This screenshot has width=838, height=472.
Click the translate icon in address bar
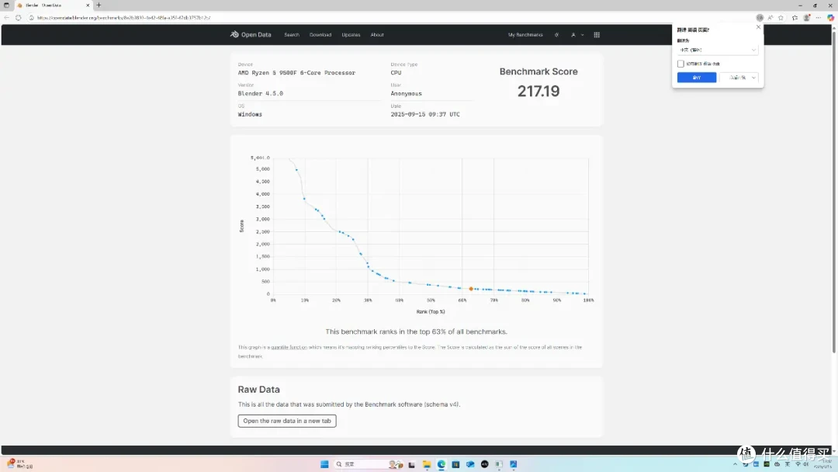click(x=760, y=18)
